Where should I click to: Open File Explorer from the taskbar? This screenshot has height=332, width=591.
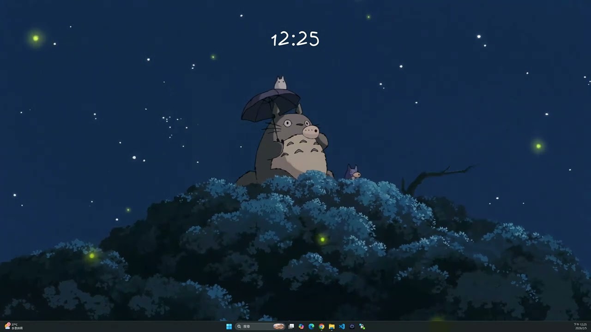pyautogui.click(x=332, y=326)
